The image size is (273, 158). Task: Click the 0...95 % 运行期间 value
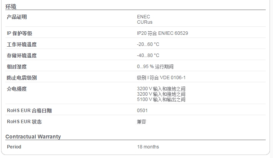coord(155,67)
